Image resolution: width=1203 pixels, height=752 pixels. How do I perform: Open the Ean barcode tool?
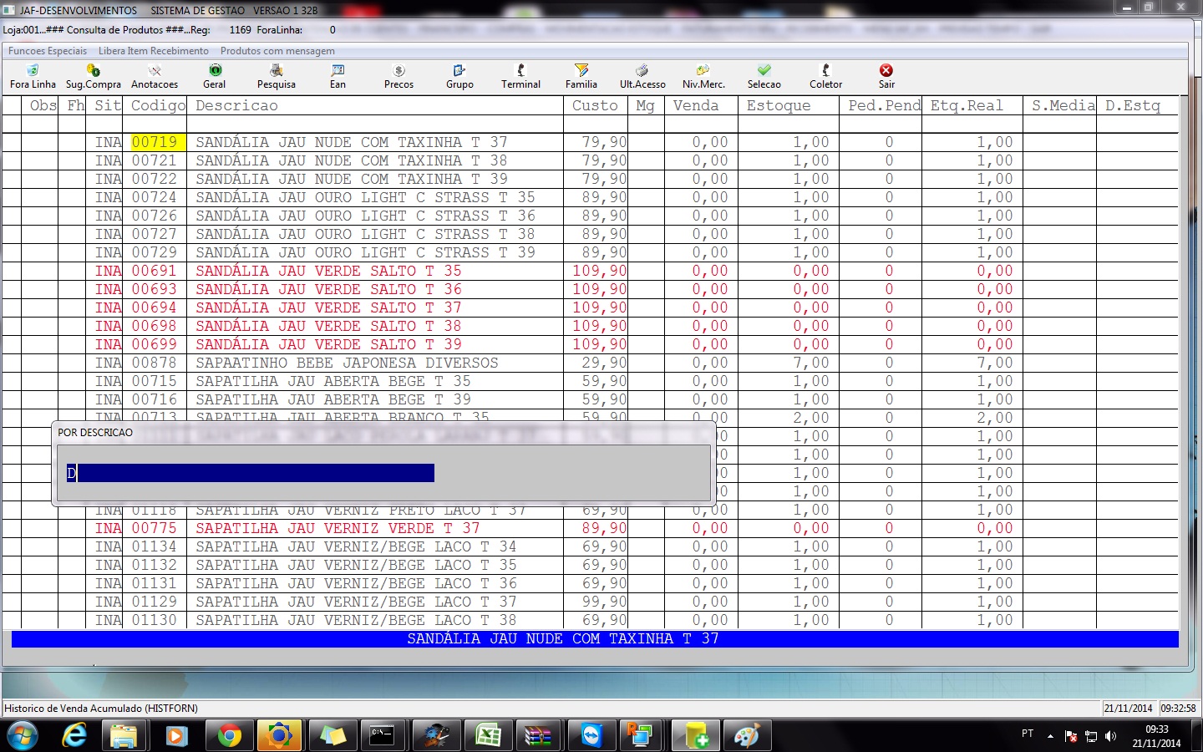[338, 71]
